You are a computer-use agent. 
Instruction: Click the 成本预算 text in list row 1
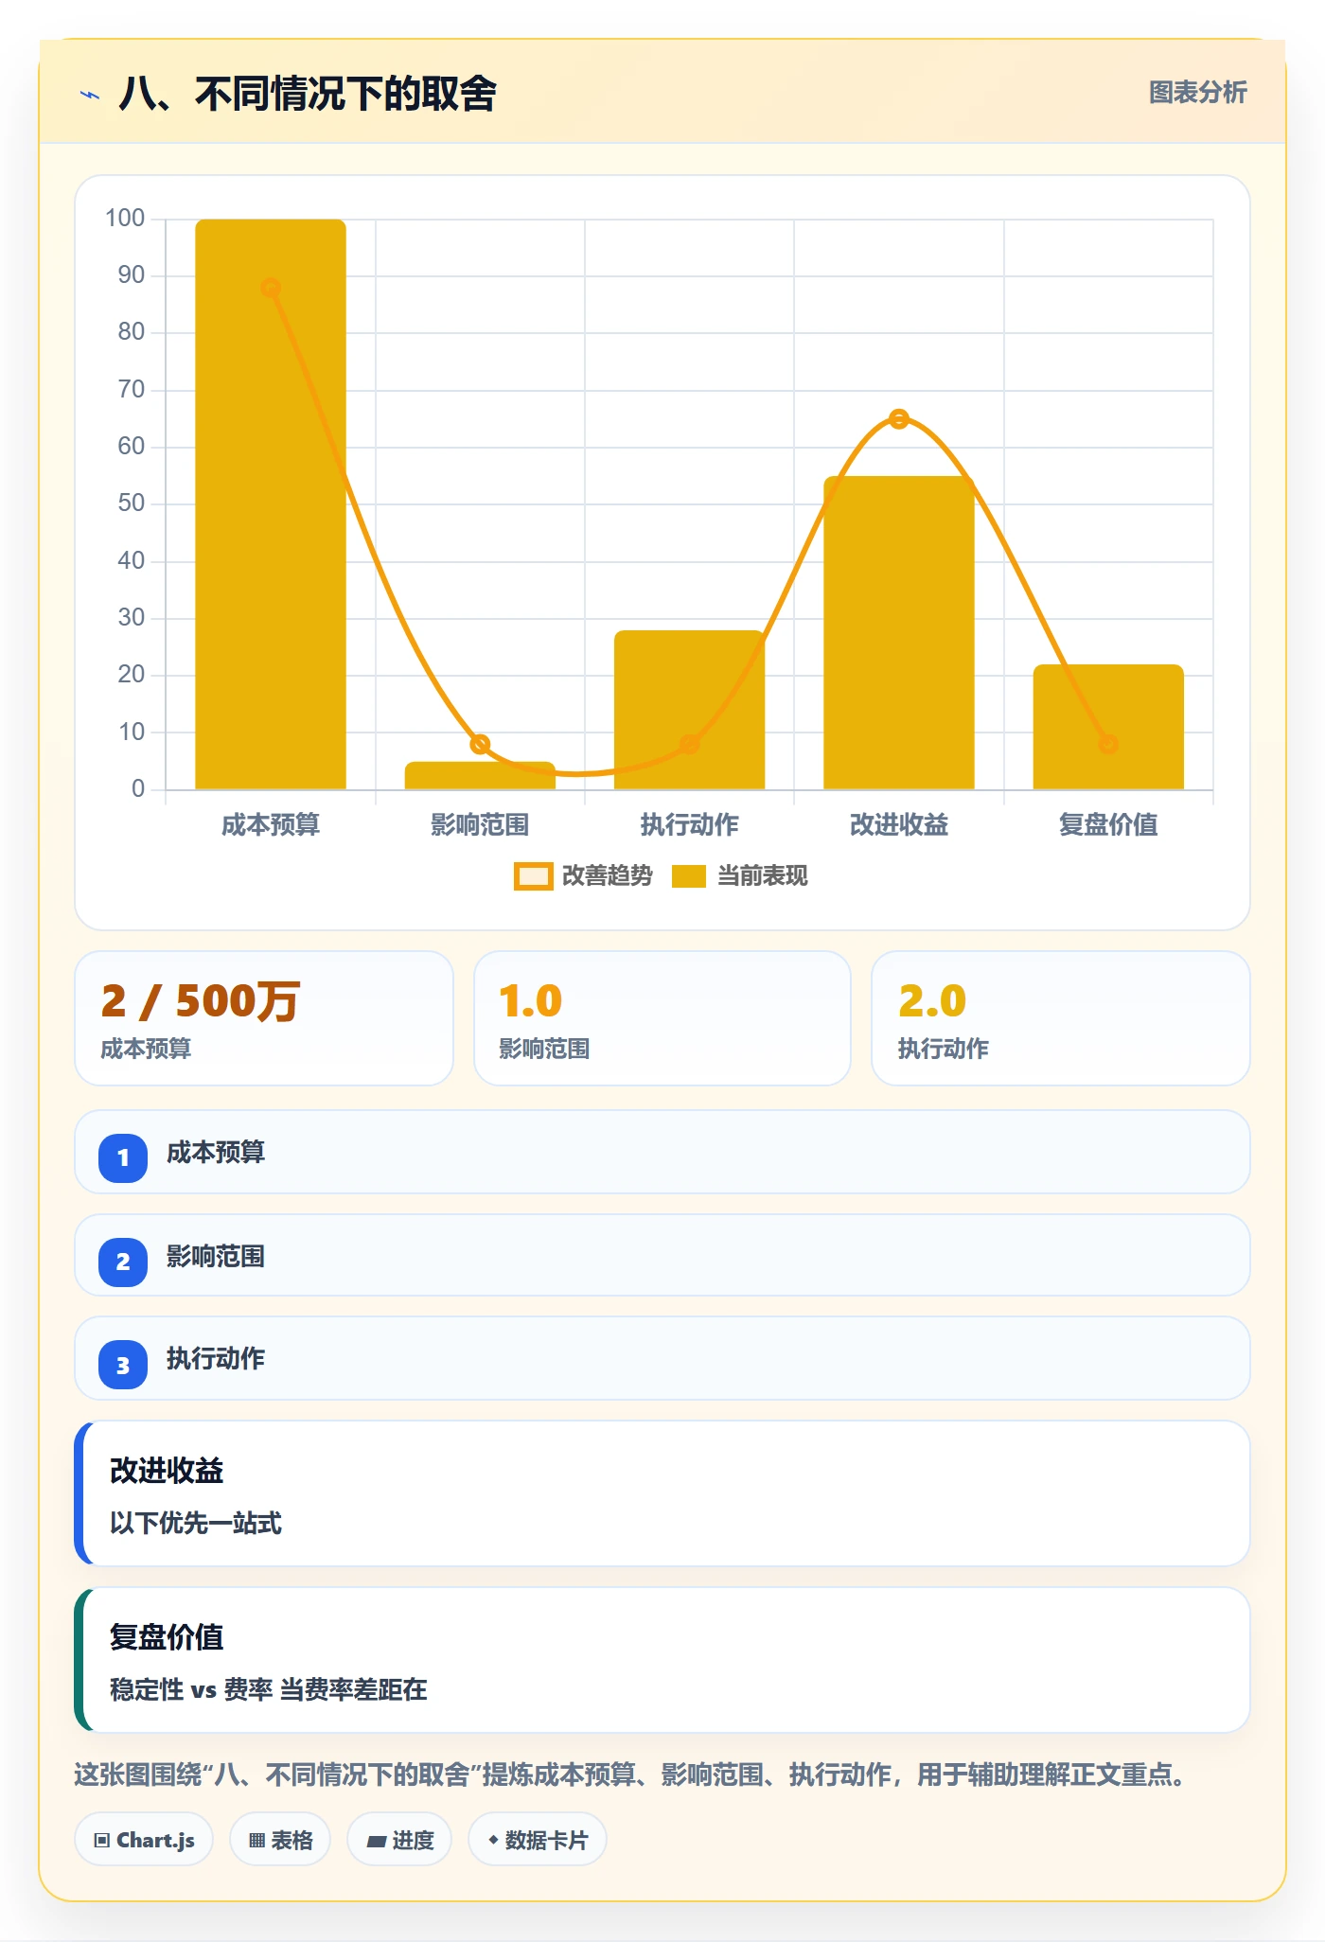[x=216, y=1153]
